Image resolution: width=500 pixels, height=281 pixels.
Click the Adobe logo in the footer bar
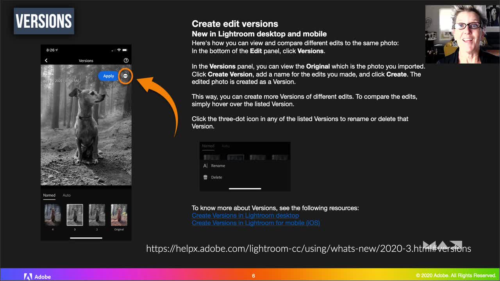coord(37,277)
